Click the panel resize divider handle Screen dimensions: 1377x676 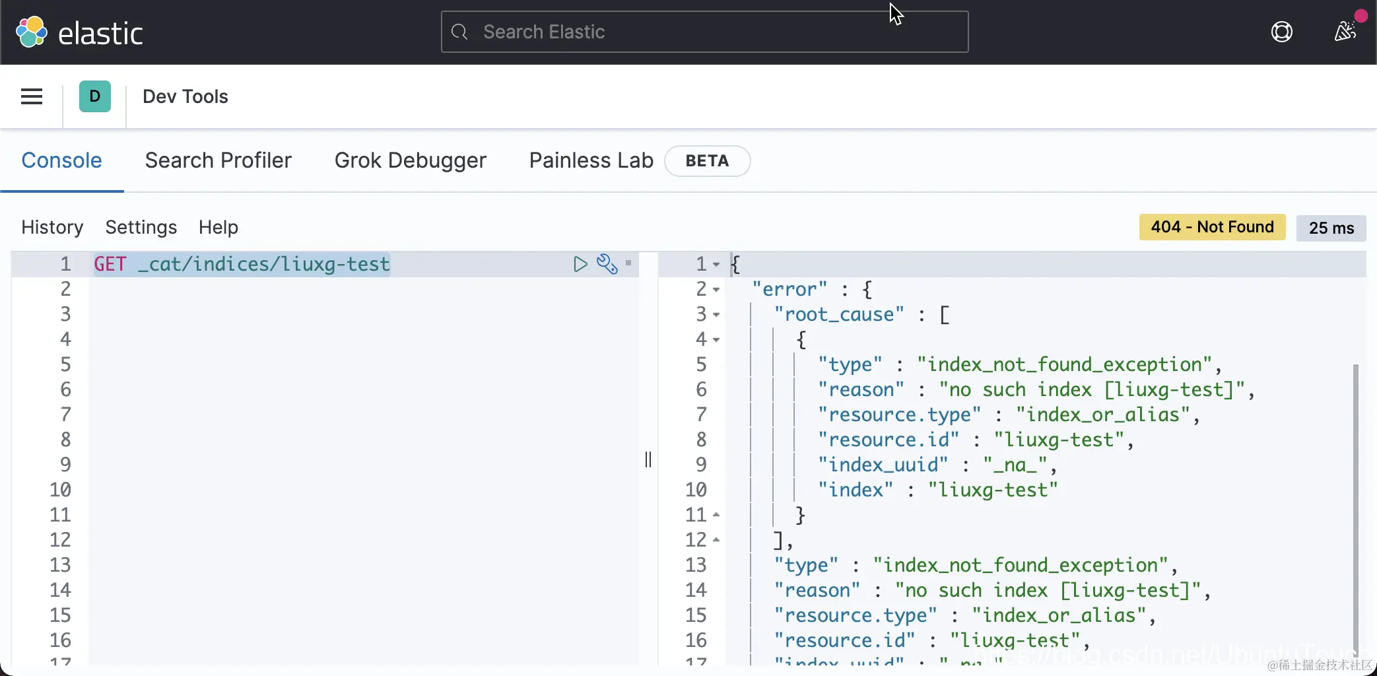coord(648,459)
